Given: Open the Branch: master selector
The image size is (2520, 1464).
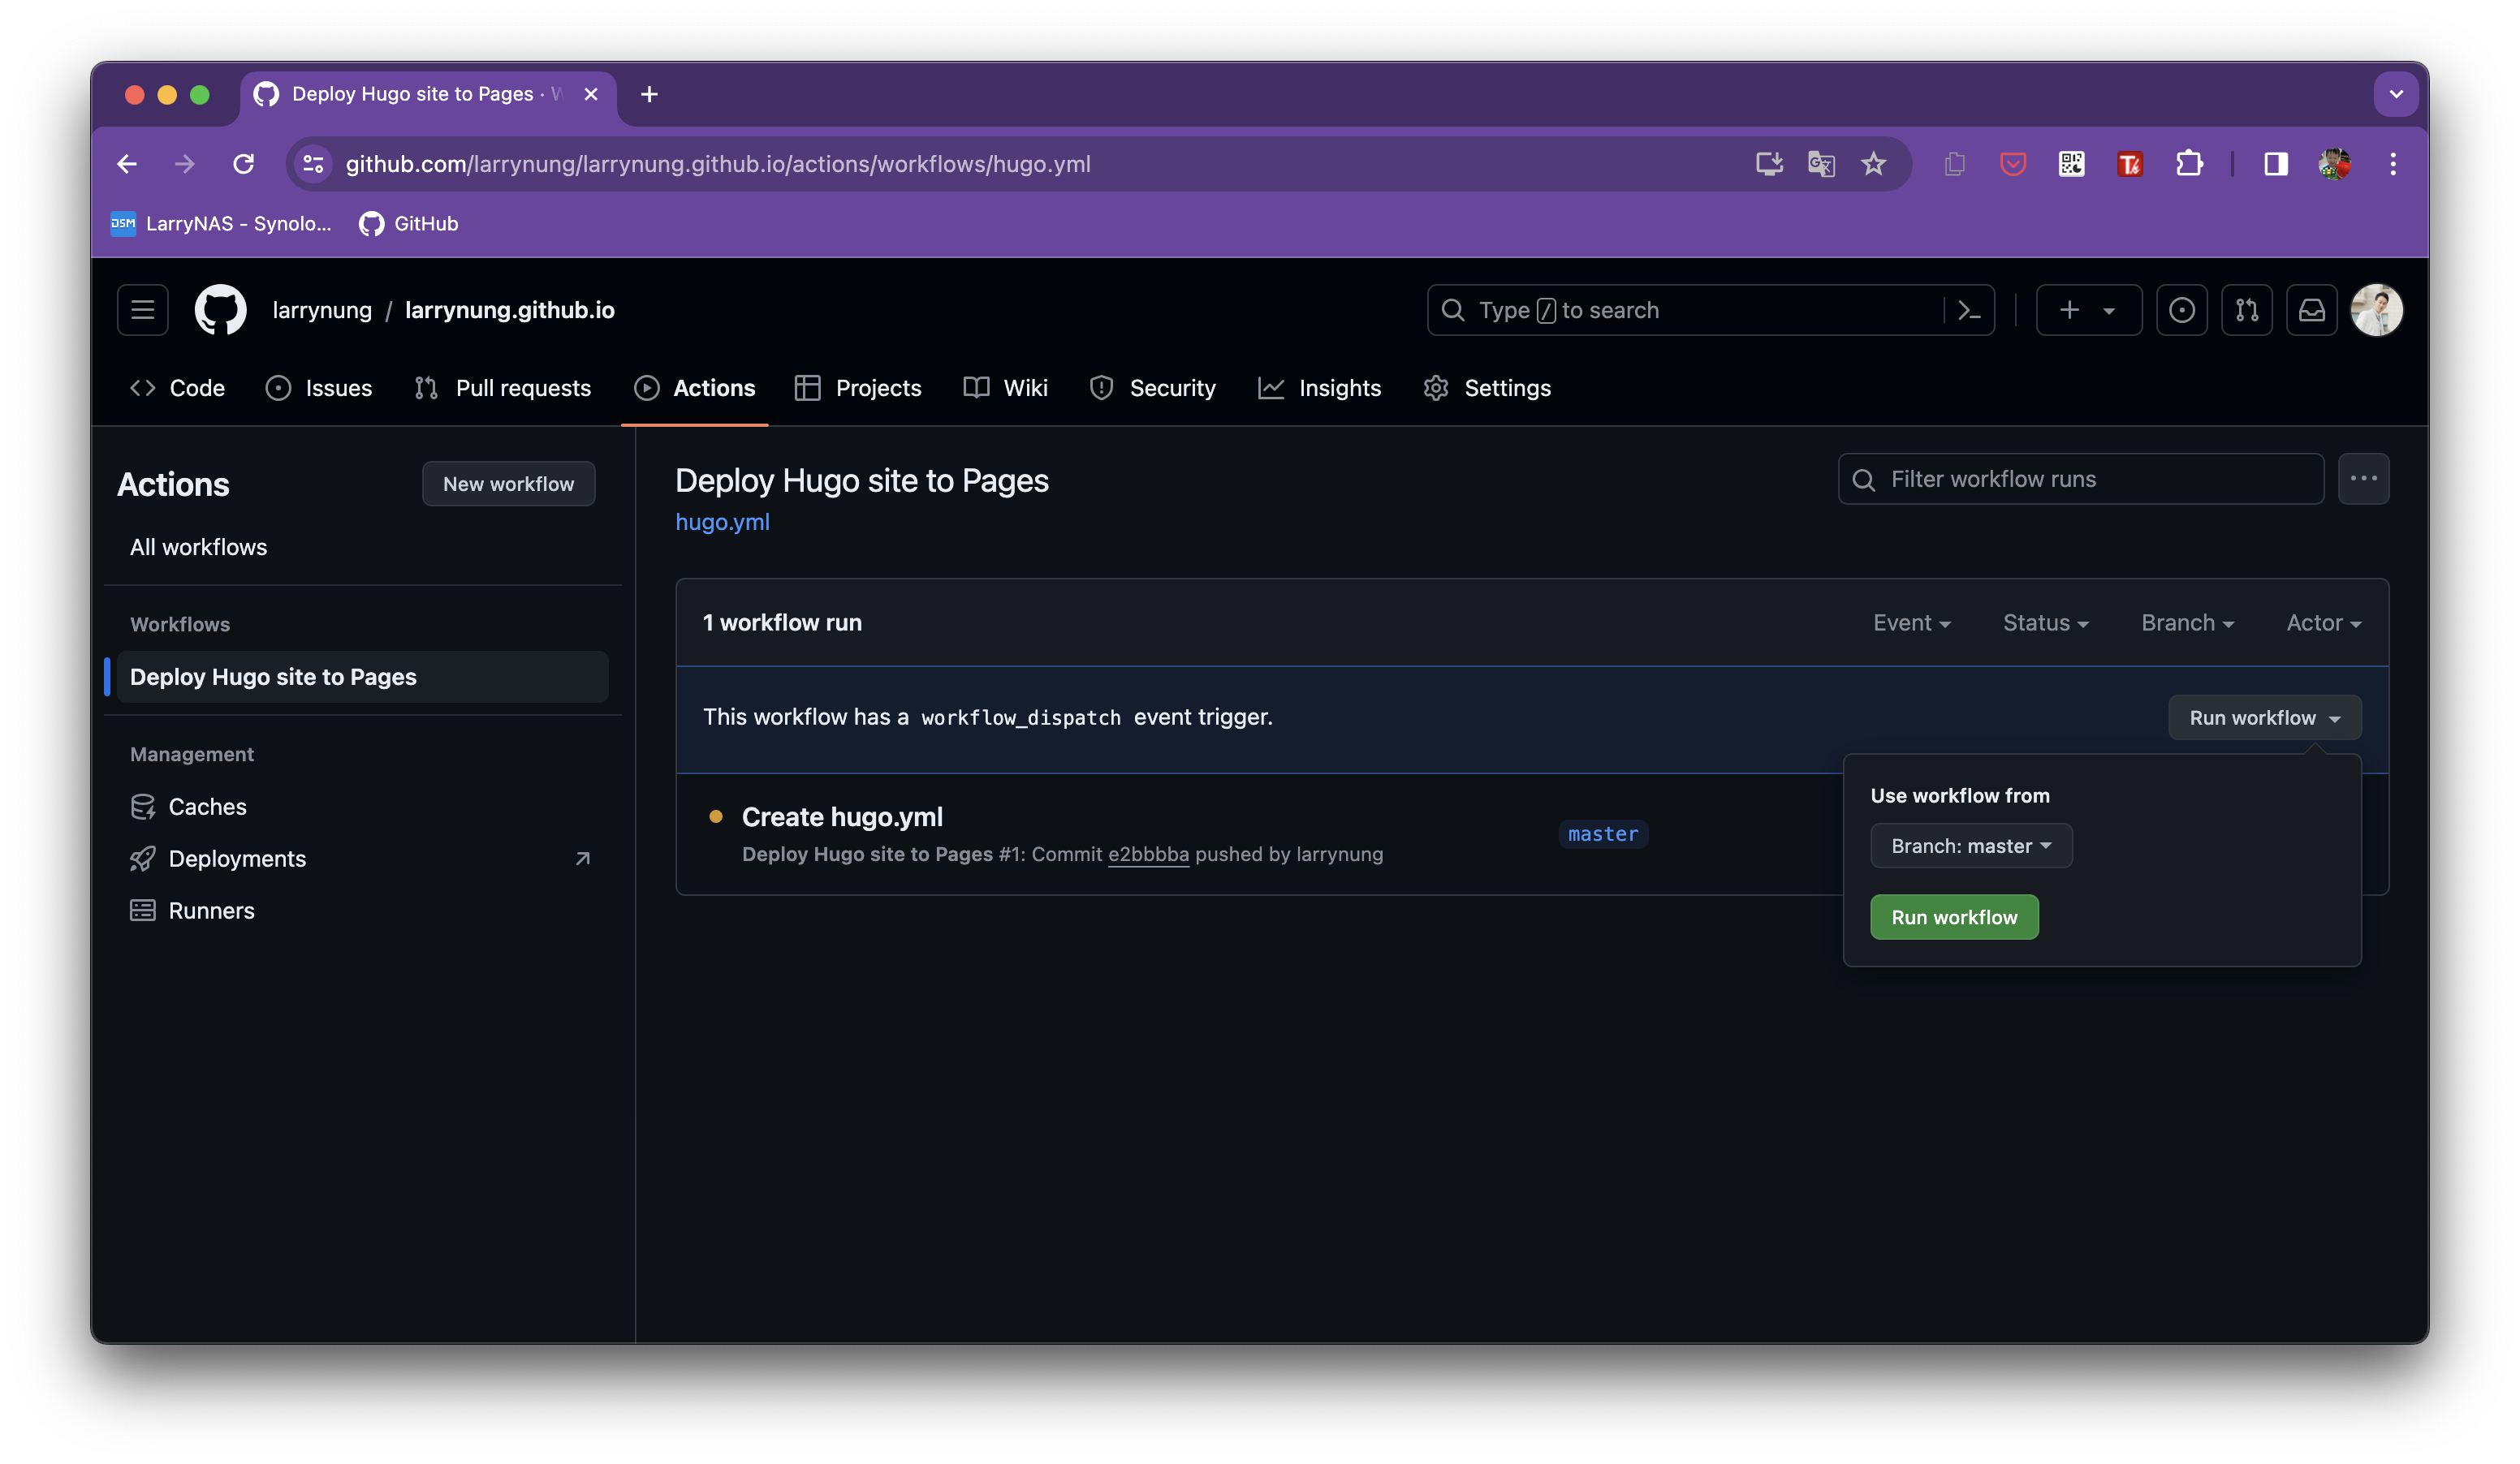Looking at the screenshot, I should pyautogui.click(x=1970, y=846).
